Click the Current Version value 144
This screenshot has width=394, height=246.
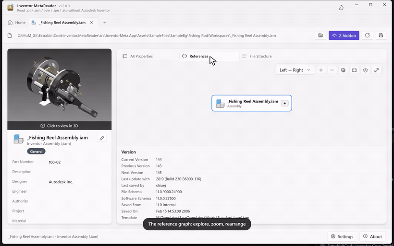tap(159, 160)
